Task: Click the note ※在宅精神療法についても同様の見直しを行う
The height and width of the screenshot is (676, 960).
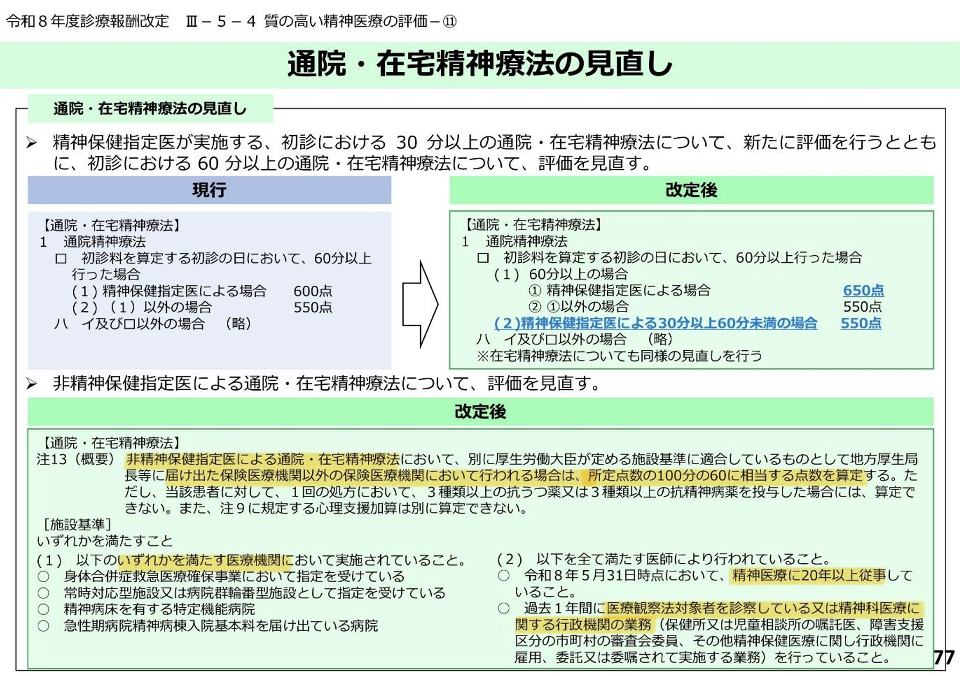Action: pyautogui.click(x=620, y=356)
